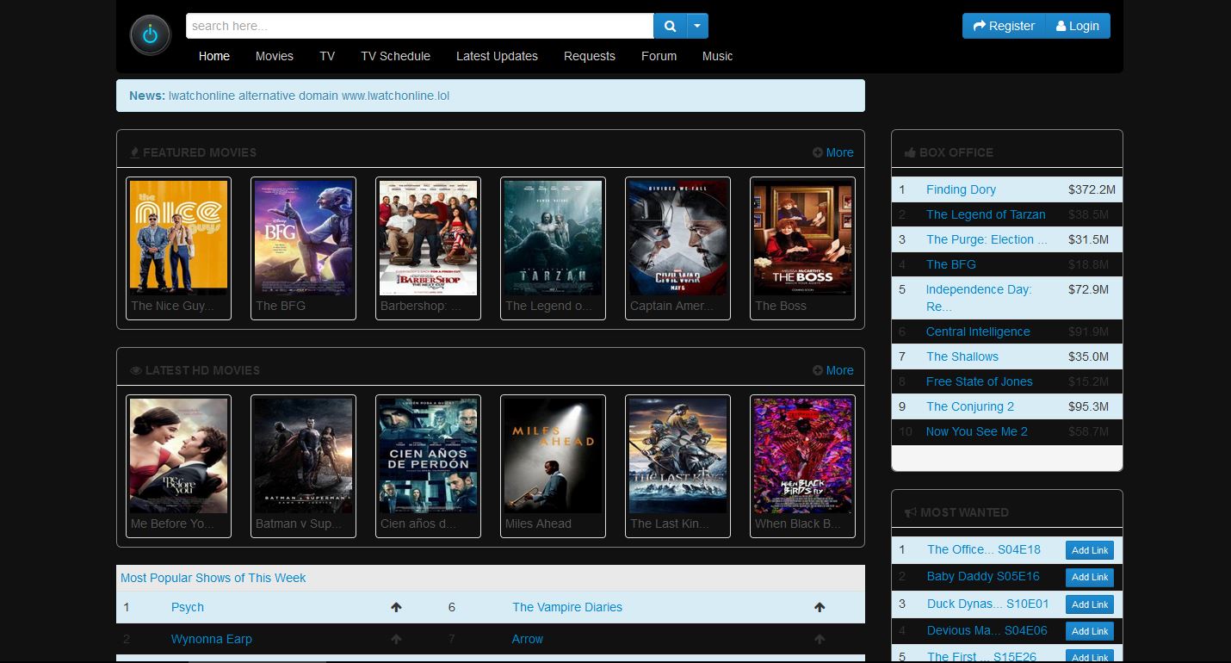
Task: Open Baby Daddy S05E16 link
Action: click(983, 576)
